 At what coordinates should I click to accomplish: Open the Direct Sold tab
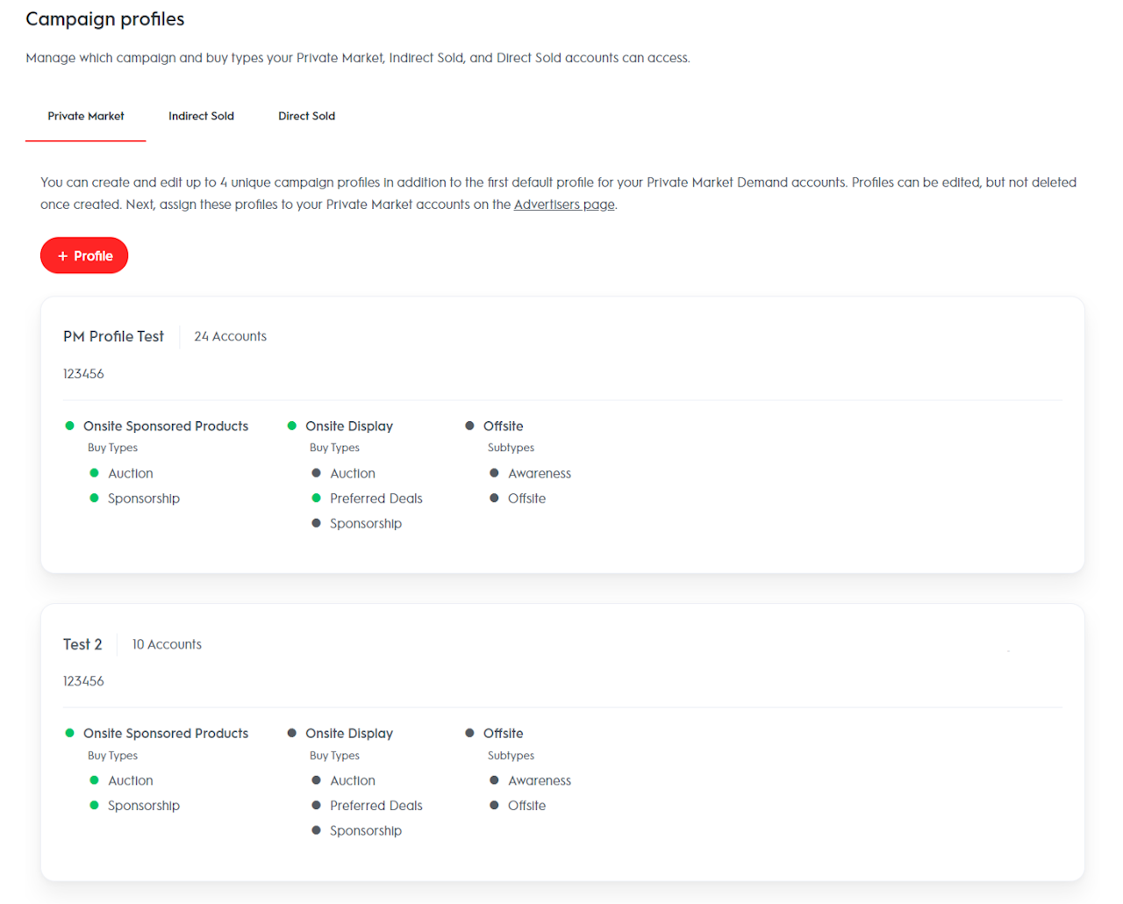tap(306, 116)
